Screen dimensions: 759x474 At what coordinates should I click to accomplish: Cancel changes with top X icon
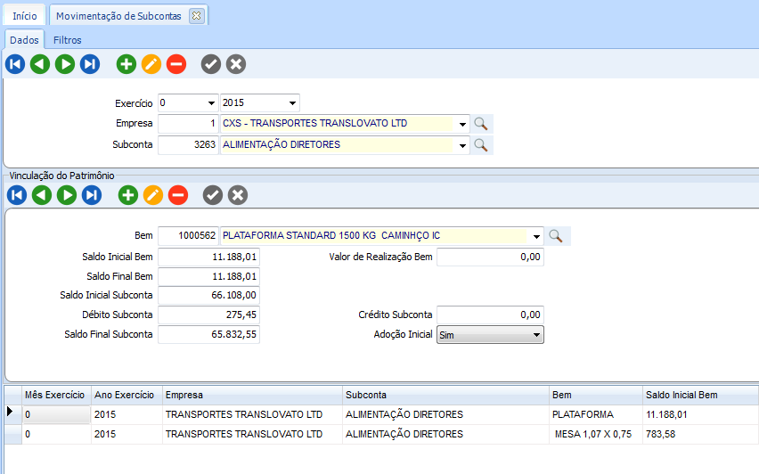[236, 64]
